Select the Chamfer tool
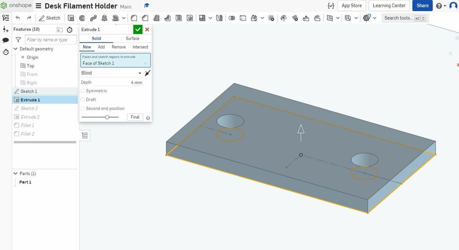 tap(145, 18)
